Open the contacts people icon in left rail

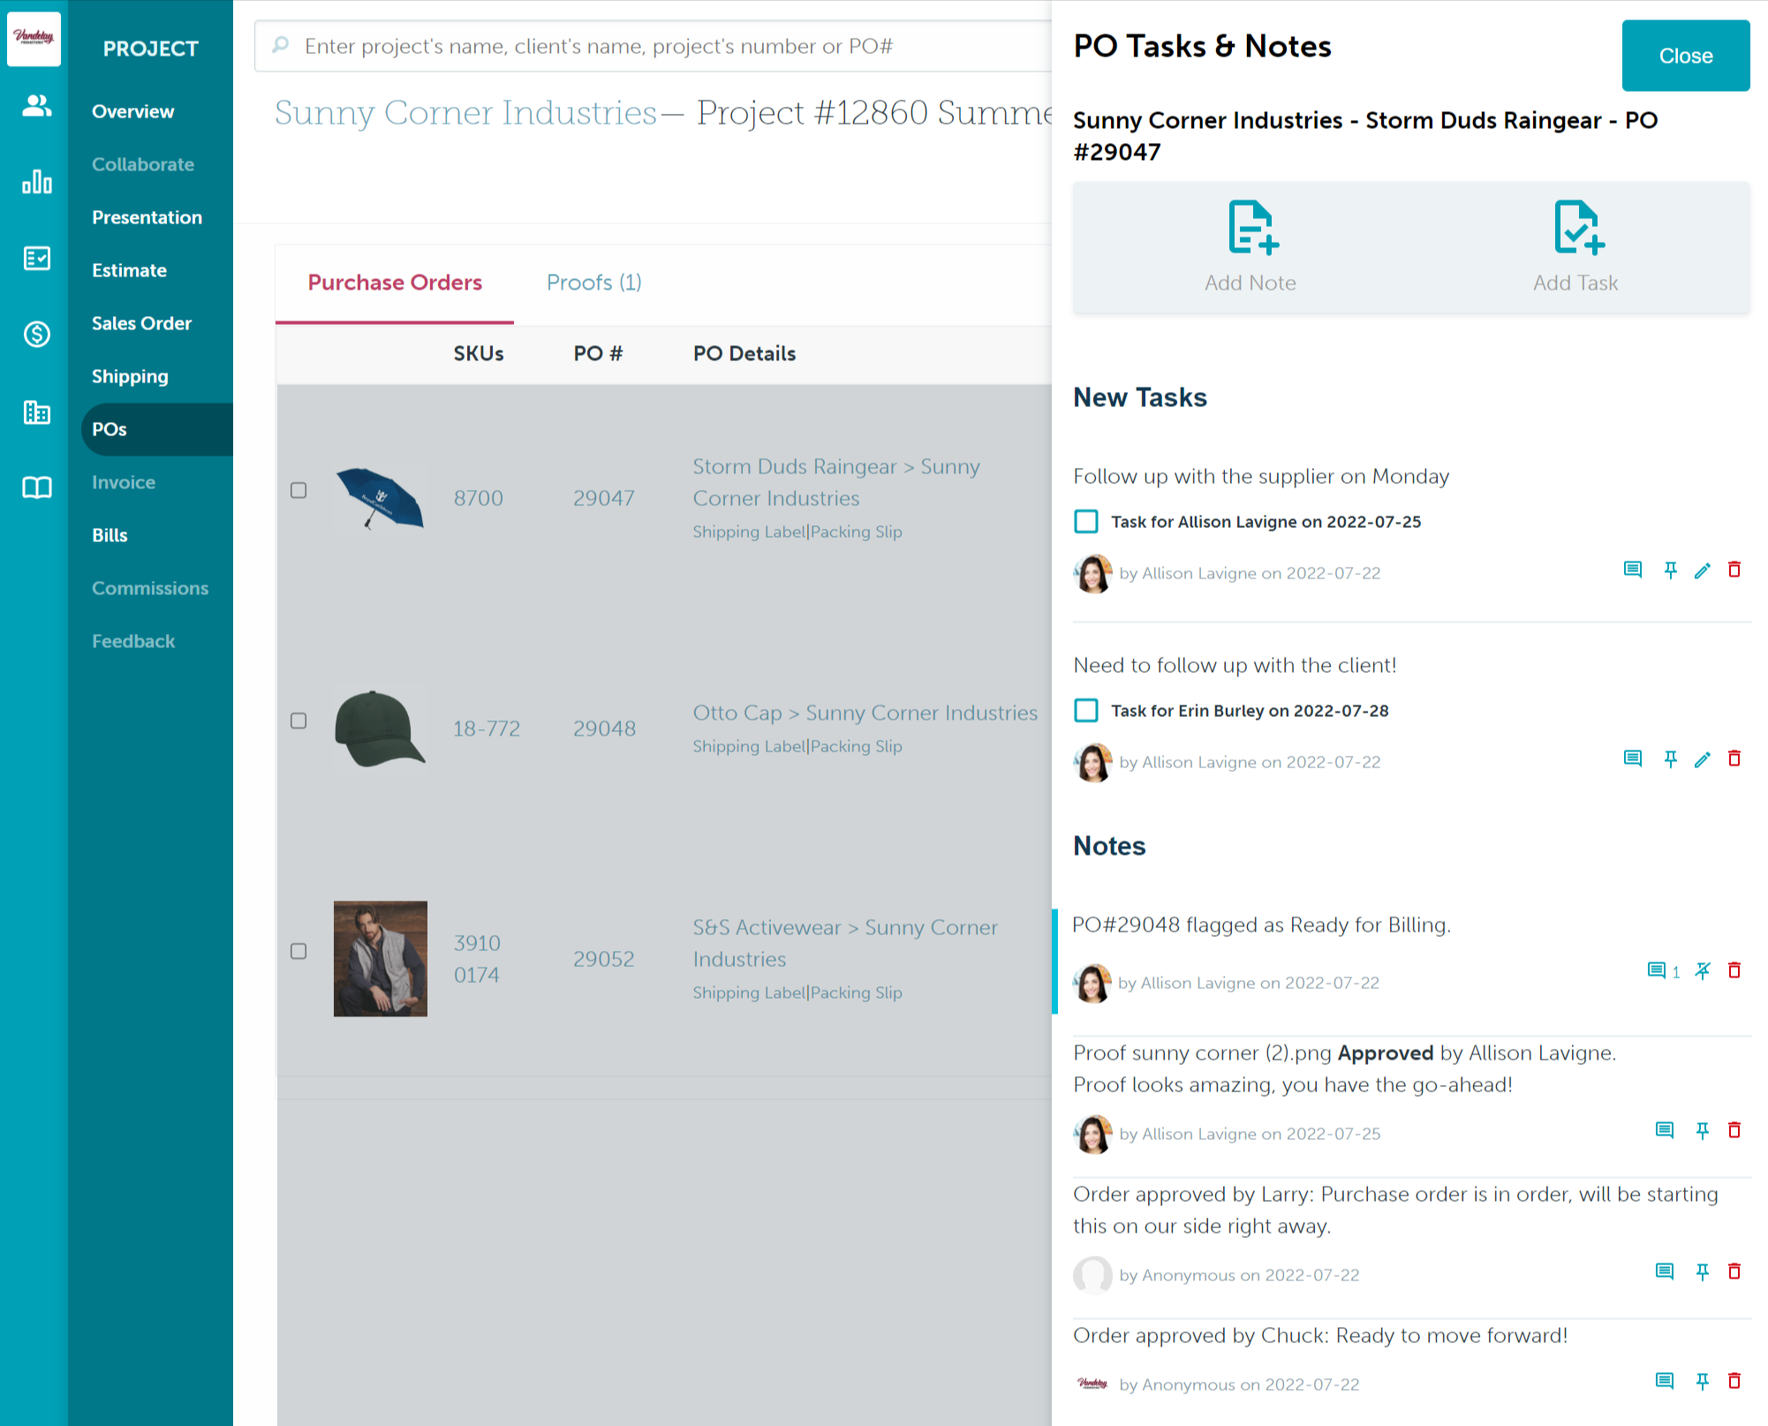tap(36, 106)
